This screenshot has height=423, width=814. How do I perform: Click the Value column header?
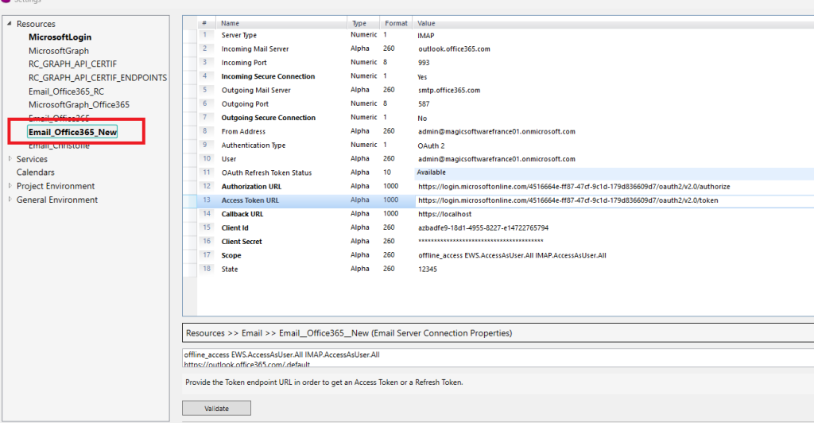[x=427, y=24]
